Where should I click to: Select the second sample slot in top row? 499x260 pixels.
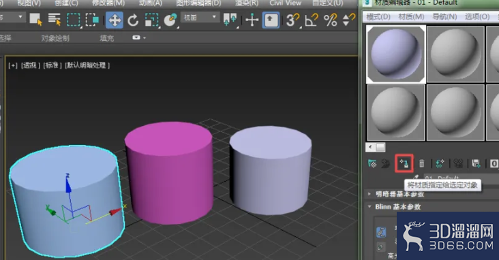click(x=455, y=54)
